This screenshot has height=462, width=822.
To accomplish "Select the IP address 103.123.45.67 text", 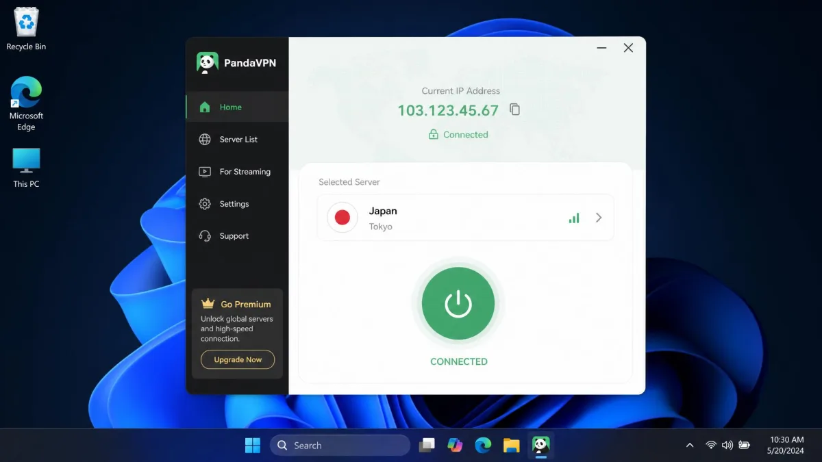I will pyautogui.click(x=448, y=110).
